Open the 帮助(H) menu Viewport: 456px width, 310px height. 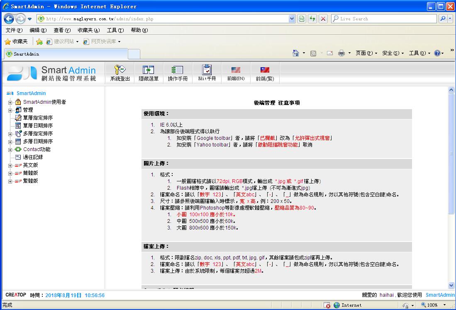[139, 30]
